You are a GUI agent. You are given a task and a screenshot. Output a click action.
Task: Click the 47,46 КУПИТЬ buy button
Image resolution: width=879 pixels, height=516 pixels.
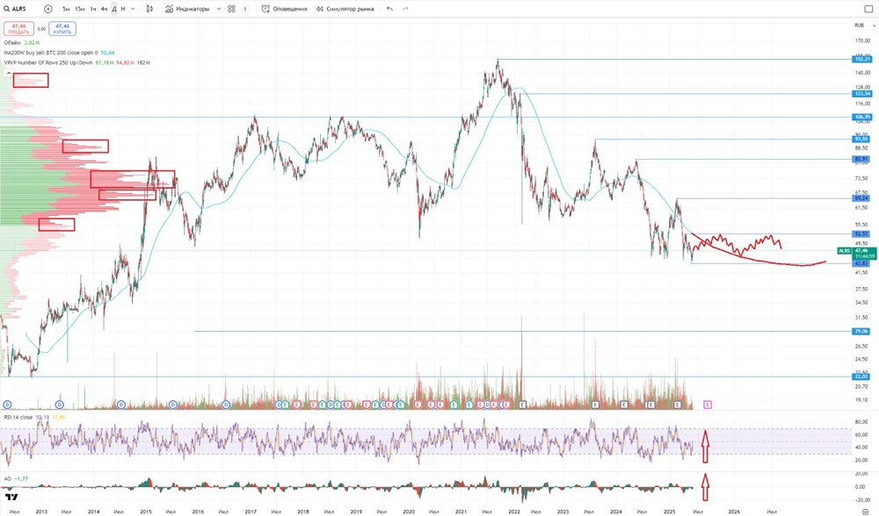click(x=62, y=29)
